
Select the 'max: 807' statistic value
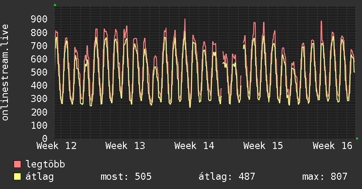coord(325,177)
